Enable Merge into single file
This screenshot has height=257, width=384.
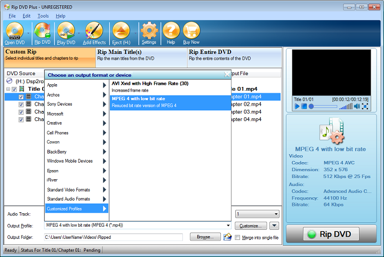click(237, 237)
